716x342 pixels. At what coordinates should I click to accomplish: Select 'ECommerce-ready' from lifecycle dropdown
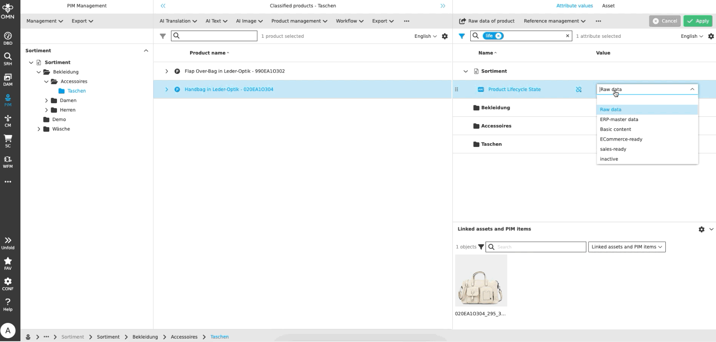pos(621,139)
